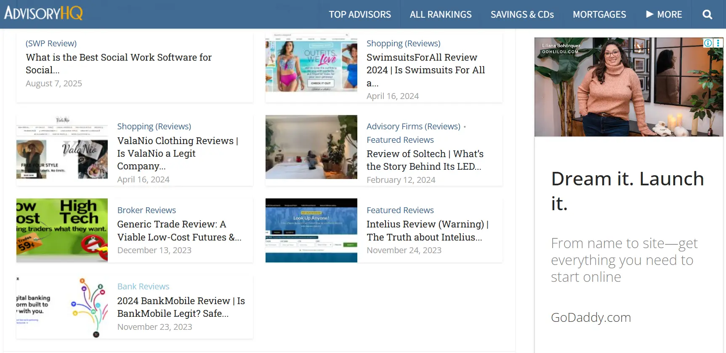Click ad text From name to site
This screenshot has width=726, height=353.
pos(624,260)
